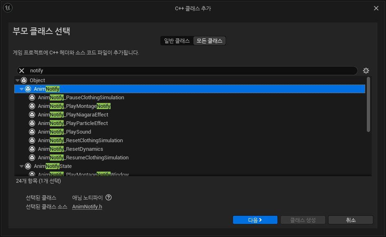The image size is (386, 237).
Task: Click the help question mark icon
Action: (x=109, y=198)
